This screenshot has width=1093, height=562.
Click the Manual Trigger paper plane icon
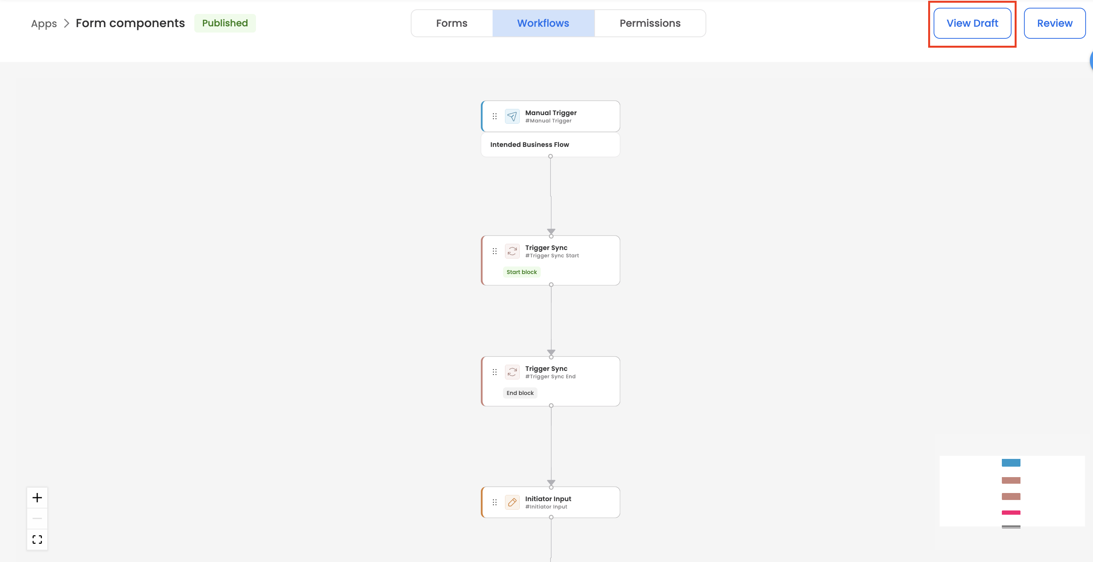(x=512, y=116)
